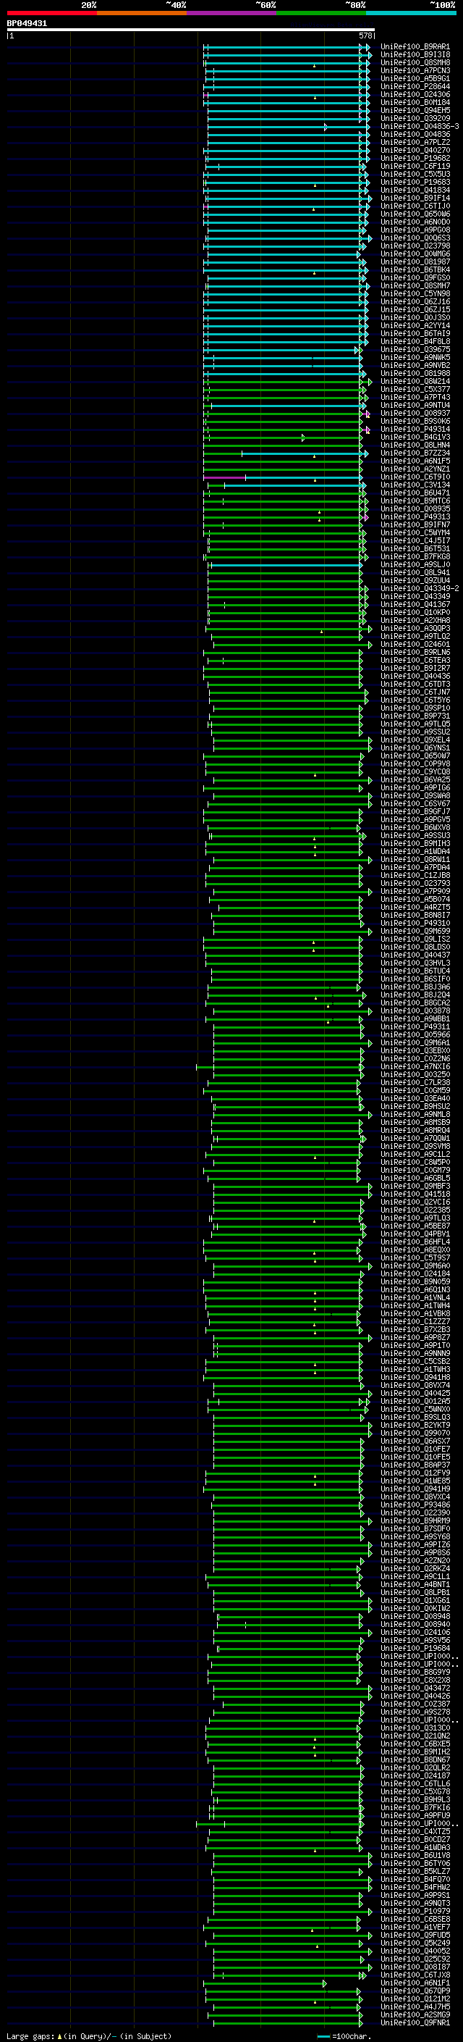Open hit UniRef100_C8W5P0
This screenshot has height=2042, width=463.
click(415, 1162)
